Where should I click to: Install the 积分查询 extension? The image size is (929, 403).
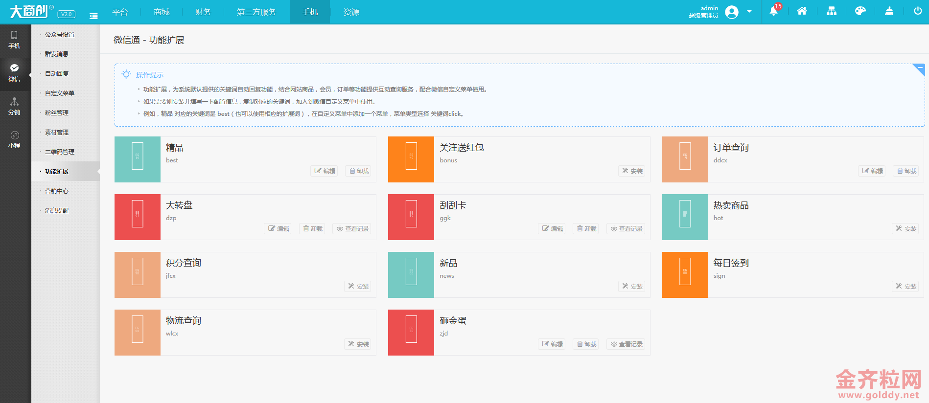pyautogui.click(x=358, y=286)
